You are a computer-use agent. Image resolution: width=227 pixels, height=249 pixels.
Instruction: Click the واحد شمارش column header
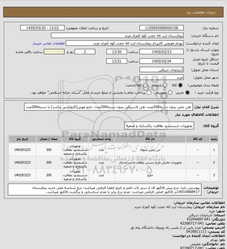[x=101, y=139]
